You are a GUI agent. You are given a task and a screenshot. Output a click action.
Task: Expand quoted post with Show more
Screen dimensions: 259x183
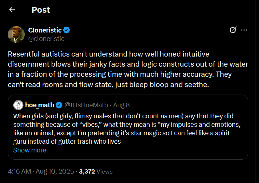[30, 150]
